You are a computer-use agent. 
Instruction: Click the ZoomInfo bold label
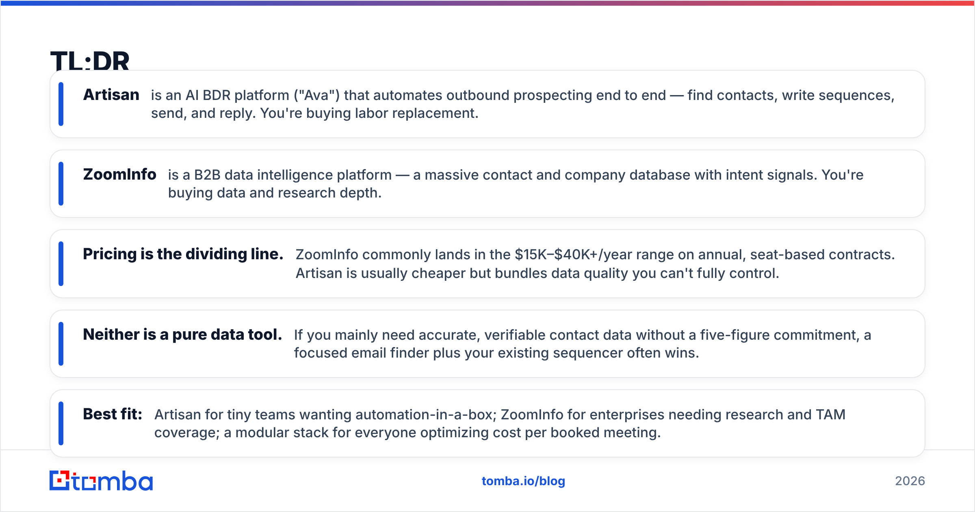[x=120, y=174]
